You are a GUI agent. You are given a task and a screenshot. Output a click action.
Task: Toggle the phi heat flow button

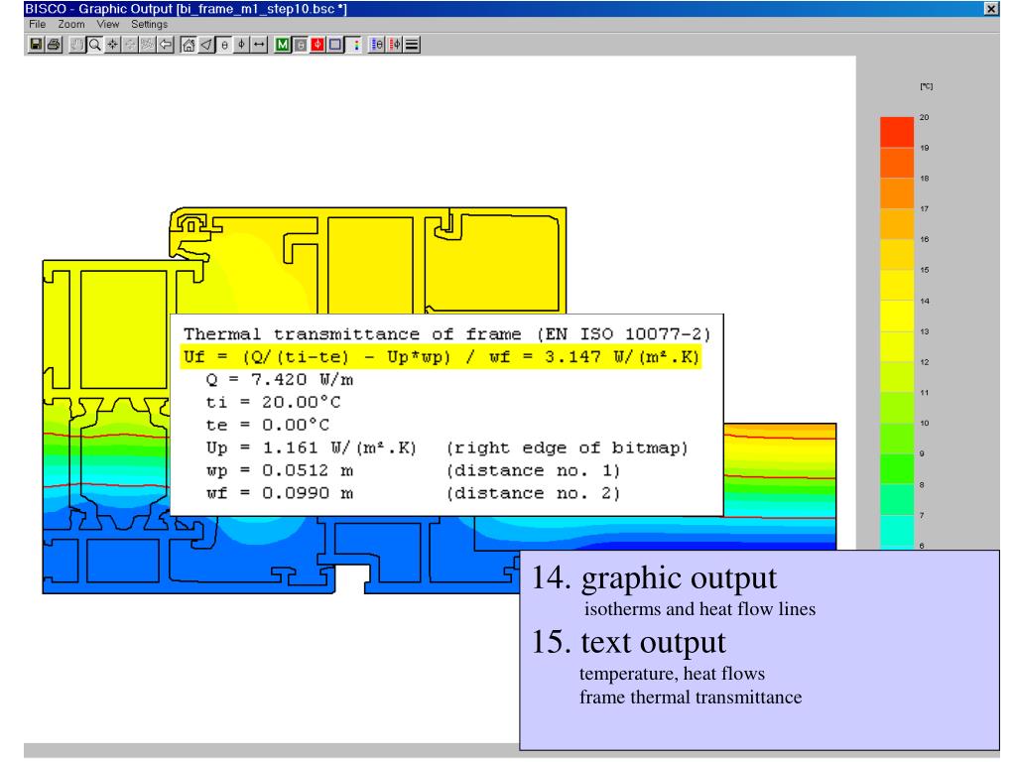pos(242,45)
